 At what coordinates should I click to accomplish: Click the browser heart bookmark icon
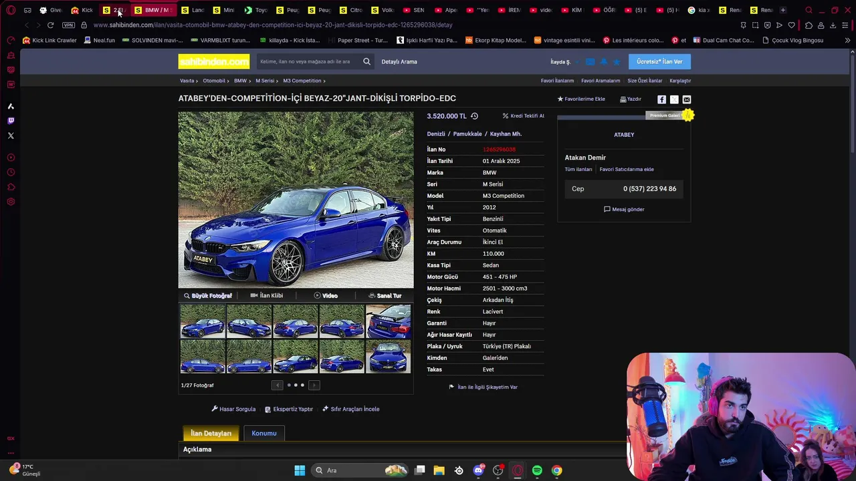pyautogui.click(x=791, y=25)
